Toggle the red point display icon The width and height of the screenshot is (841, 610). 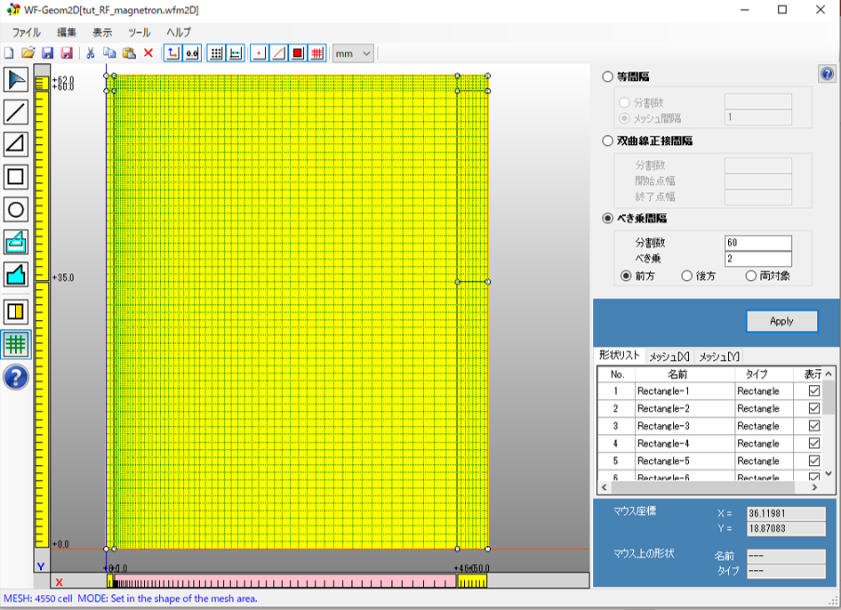click(259, 53)
